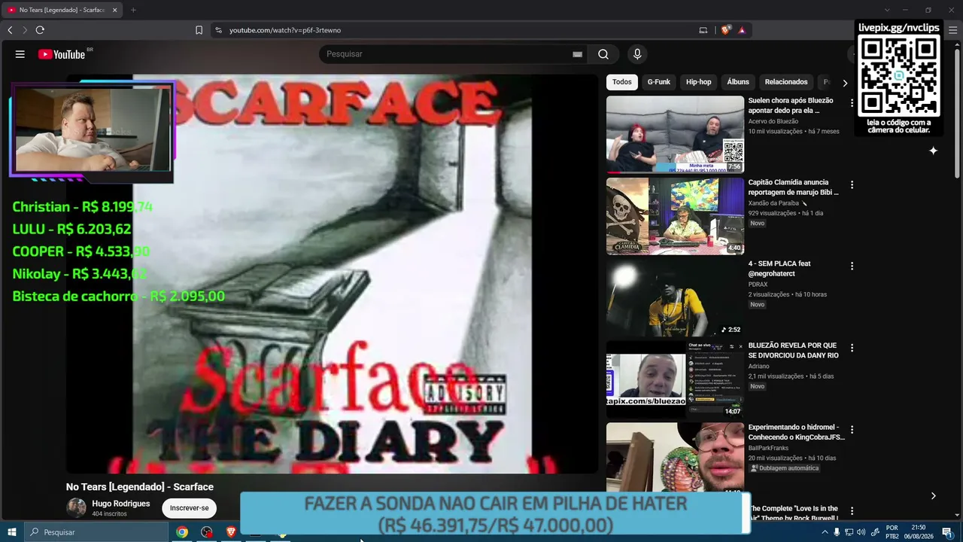The height and width of the screenshot is (542, 963).
Task: Click the video title No Tears [Legendado] - Scarface
Action: pos(140,487)
